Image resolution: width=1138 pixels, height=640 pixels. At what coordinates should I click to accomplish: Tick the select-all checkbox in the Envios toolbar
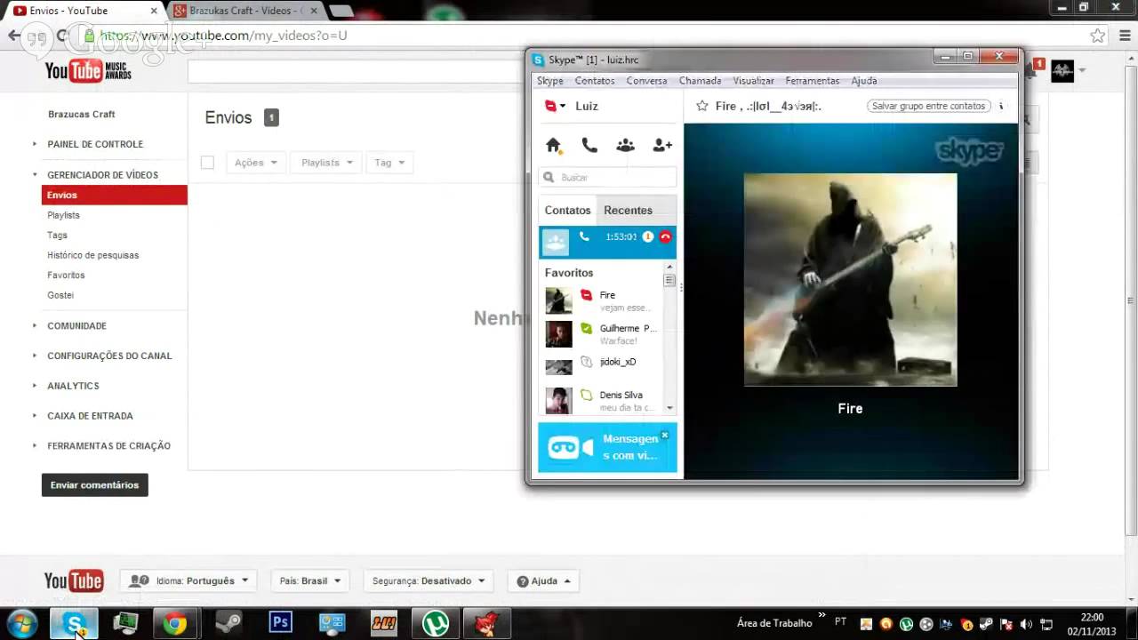tap(207, 163)
